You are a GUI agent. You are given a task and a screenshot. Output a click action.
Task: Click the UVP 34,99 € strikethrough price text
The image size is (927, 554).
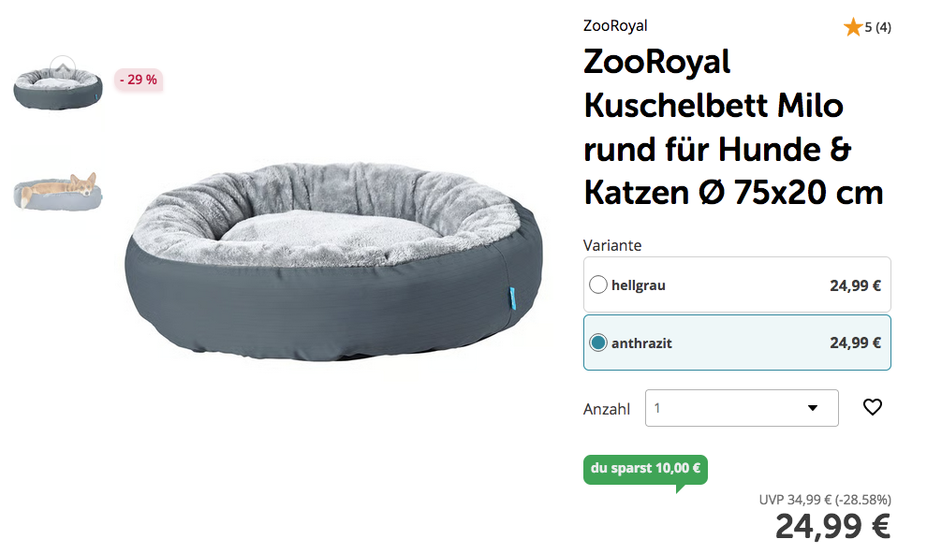click(x=825, y=500)
